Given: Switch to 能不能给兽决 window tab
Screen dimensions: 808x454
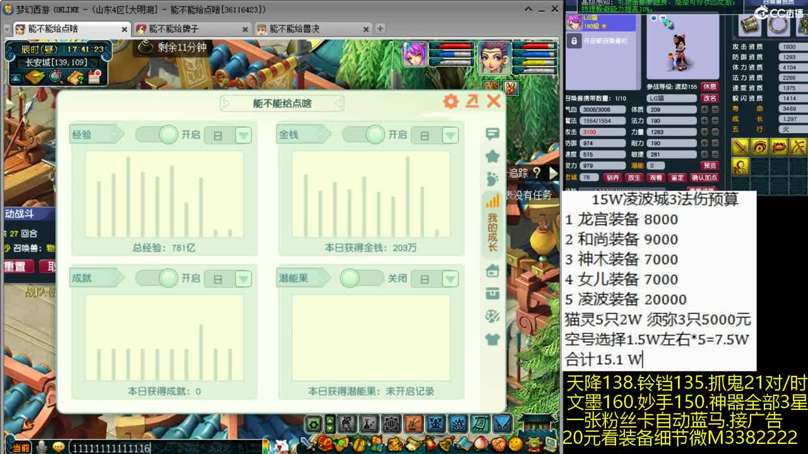Looking at the screenshot, I should (x=313, y=29).
